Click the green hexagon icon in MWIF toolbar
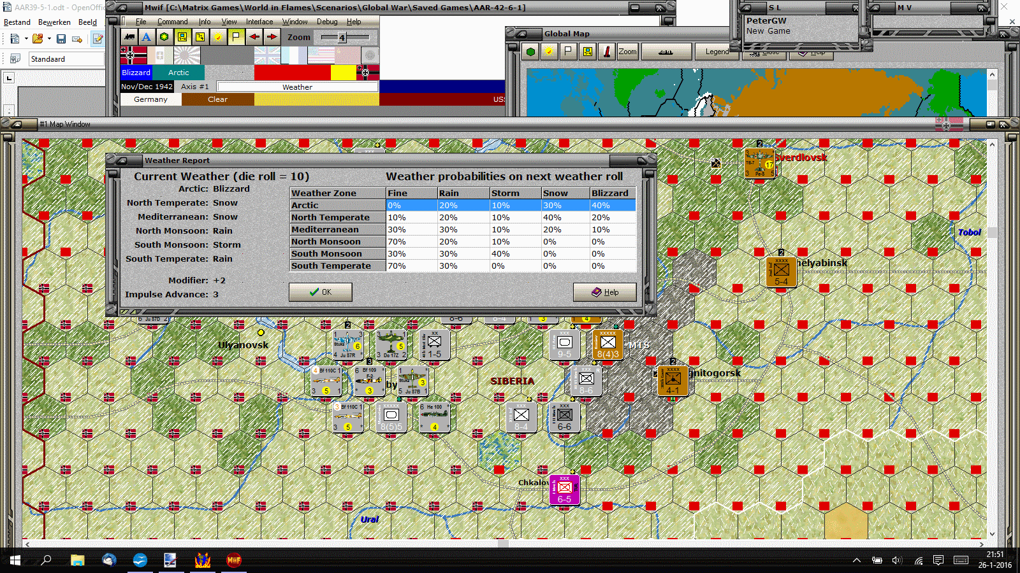The height and width of the screenshot is (573, 1020). 164,37
